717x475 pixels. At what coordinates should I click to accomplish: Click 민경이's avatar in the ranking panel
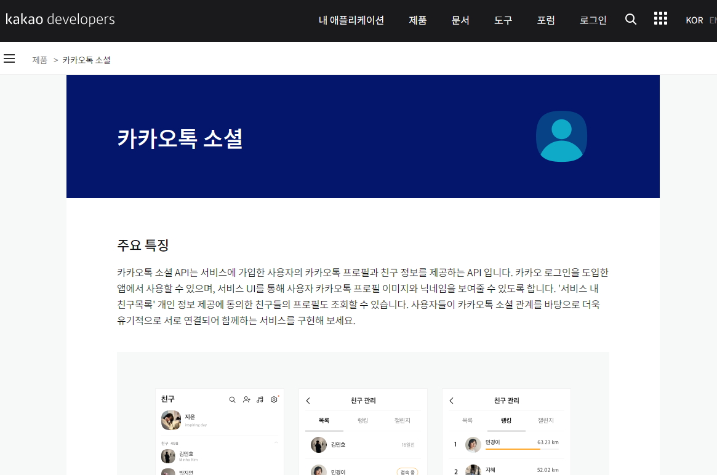(473, 444)
